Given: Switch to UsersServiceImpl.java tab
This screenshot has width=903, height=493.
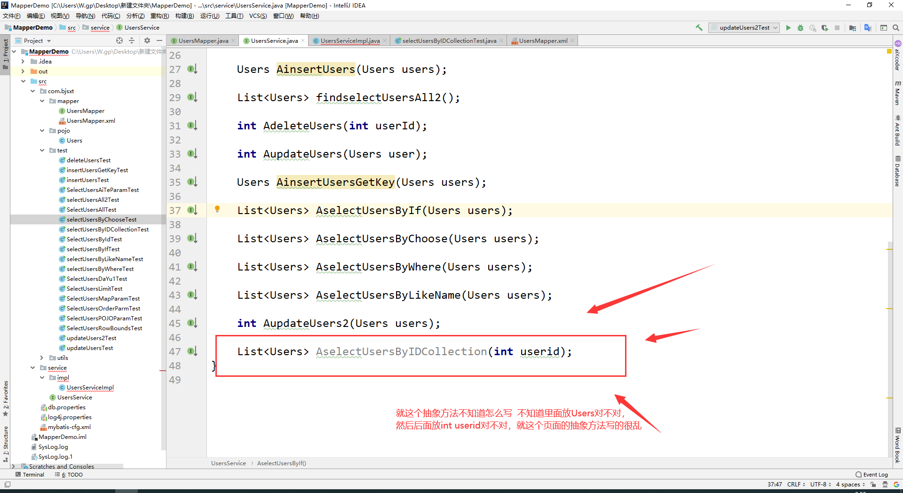Looking at the screenshot, I should pyautogui.click(x=349, y=41).
